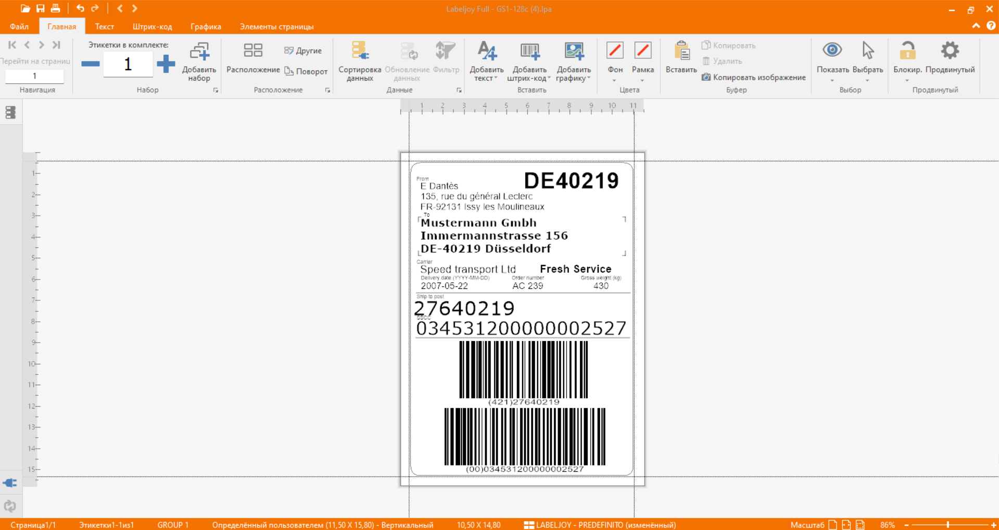Screen dimensions: 999x530
Task: Click third zoom page icon in status bar
Action: (860, 525)
